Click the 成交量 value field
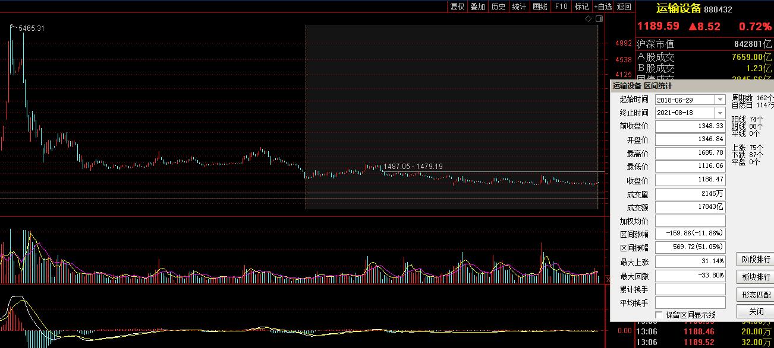The height and width of the screenshot is (348, 774). (690, 194)
